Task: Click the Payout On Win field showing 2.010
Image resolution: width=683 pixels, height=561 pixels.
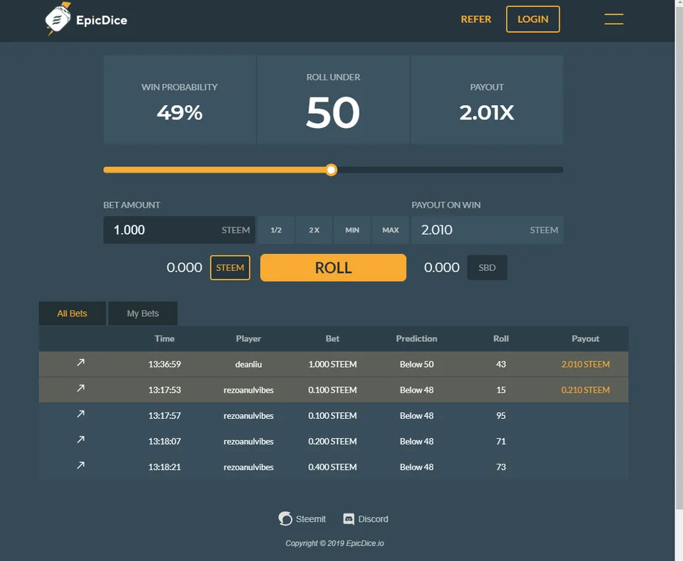Action: click(x=487, y=230)
